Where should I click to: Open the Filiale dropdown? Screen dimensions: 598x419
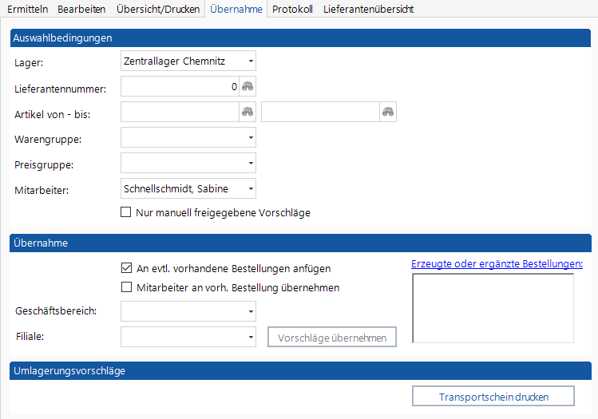(x=250, y=337)
